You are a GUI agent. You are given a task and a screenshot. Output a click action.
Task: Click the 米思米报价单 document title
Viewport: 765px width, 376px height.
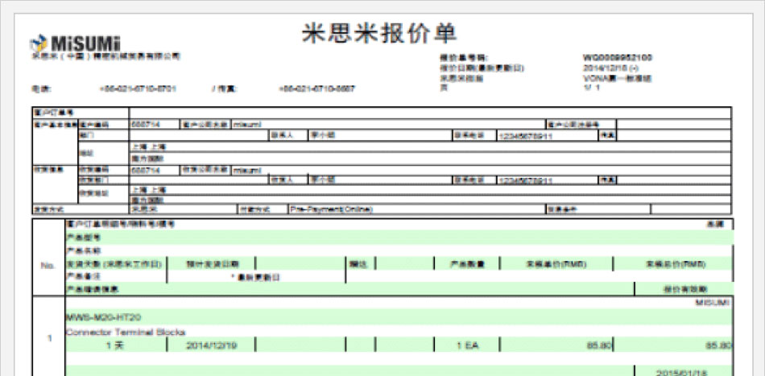tap(380, 31)
